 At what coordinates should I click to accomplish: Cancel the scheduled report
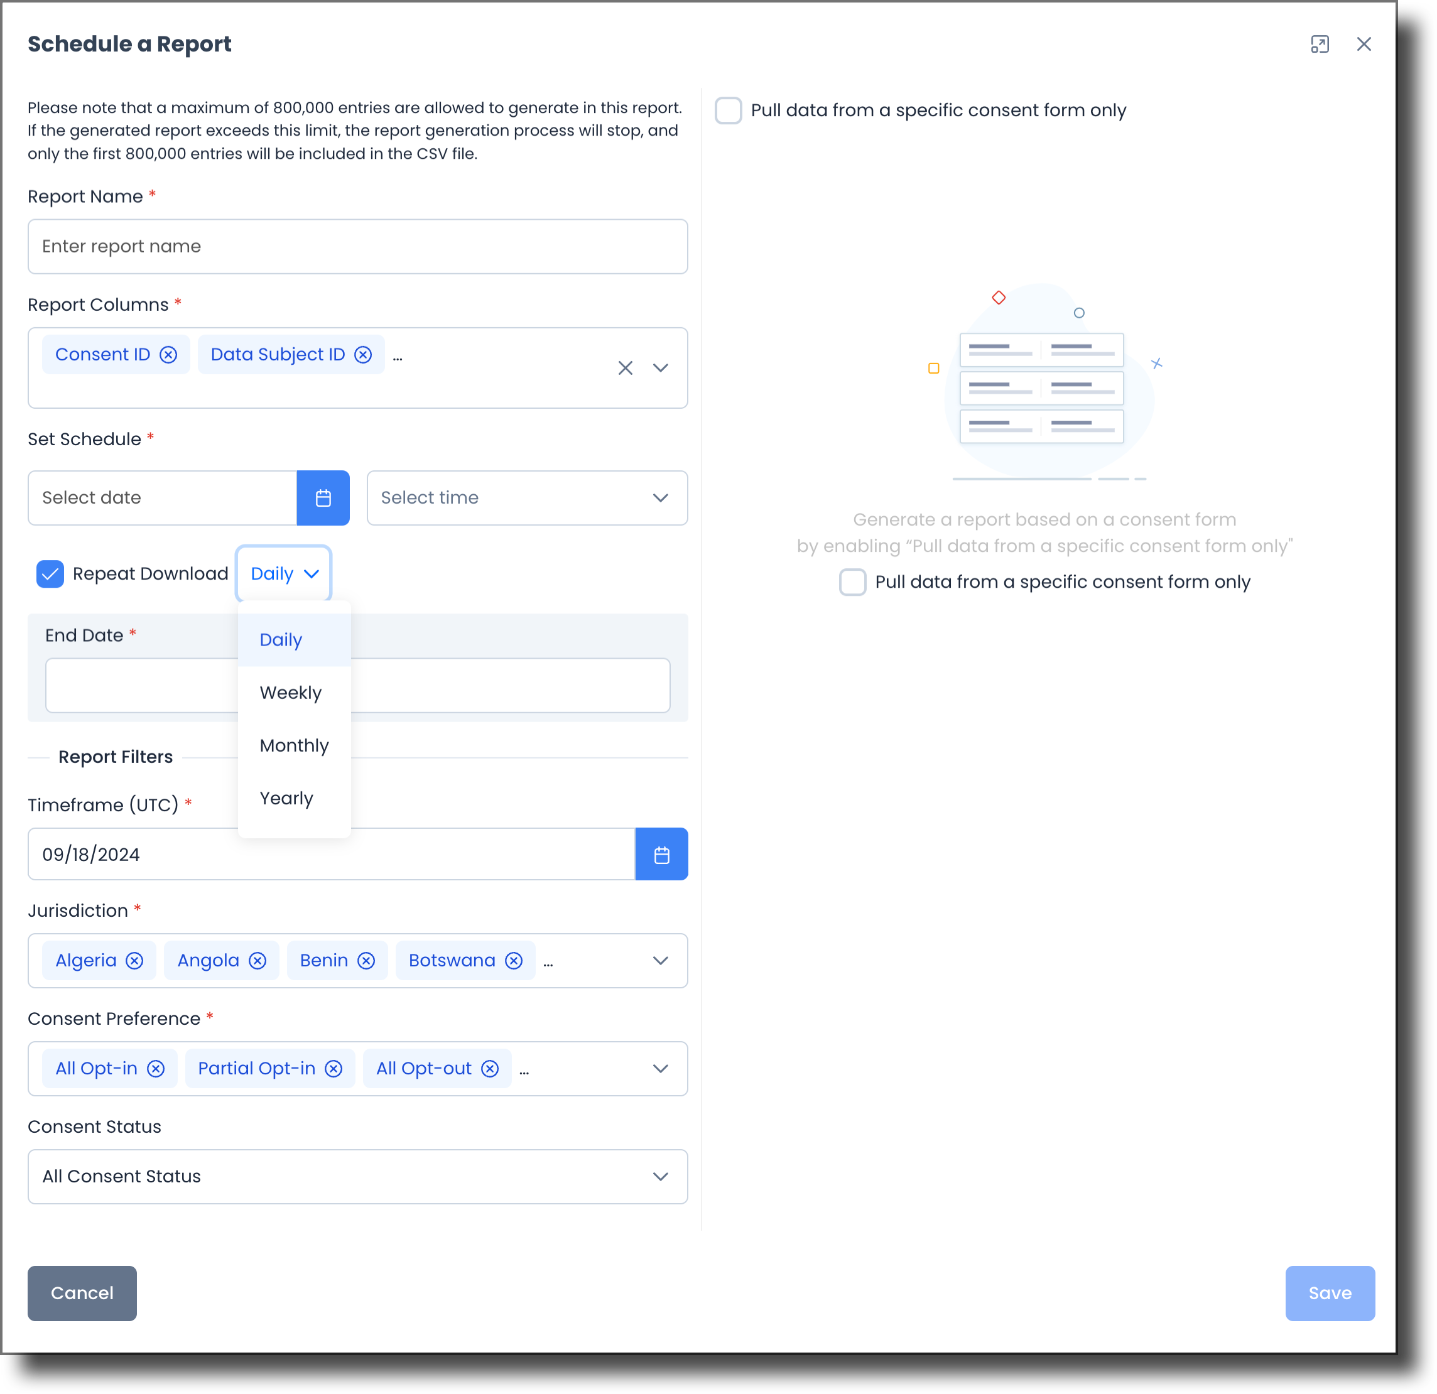point(82,1293)
